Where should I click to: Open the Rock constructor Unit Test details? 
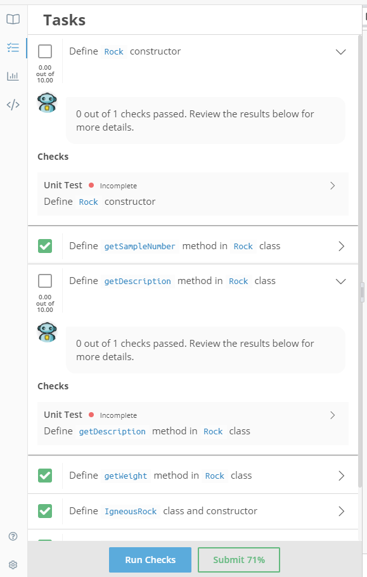(x=193, y=194)
